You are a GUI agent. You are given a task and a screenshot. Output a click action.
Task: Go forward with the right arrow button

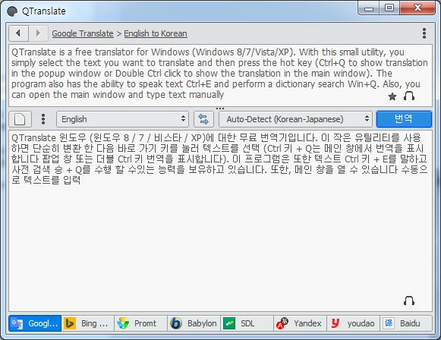coord(38,33)
